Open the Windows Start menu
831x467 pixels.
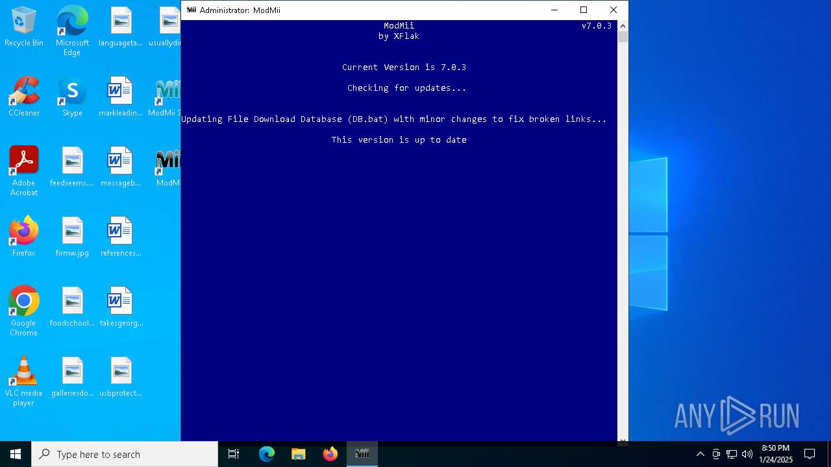tap(16, 454)
